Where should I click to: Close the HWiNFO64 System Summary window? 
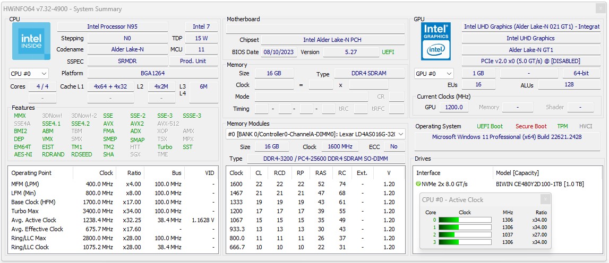pos(601,8)
